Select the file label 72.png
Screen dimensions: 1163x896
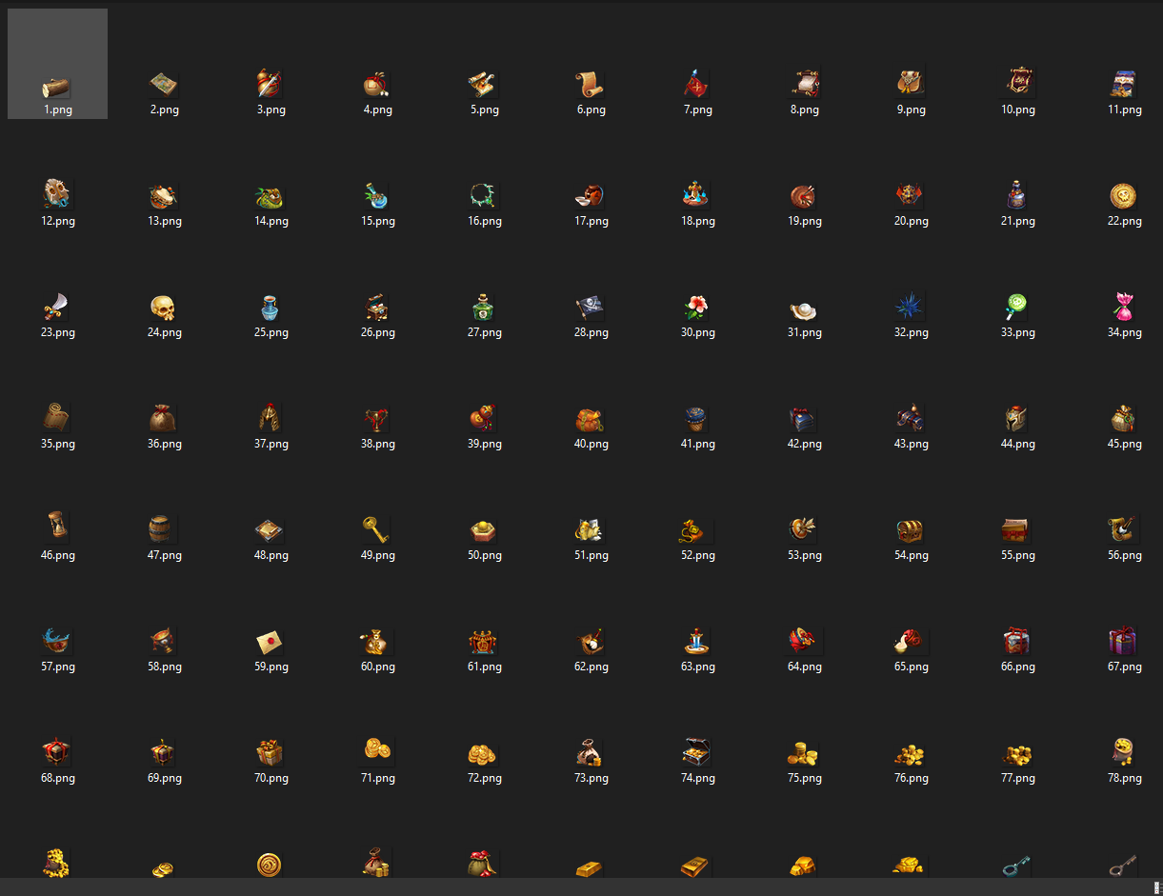point(484,778)
